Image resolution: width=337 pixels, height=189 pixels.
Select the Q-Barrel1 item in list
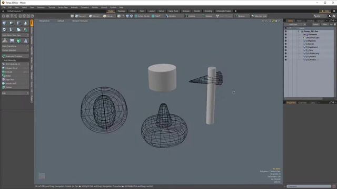pos(311,44)
